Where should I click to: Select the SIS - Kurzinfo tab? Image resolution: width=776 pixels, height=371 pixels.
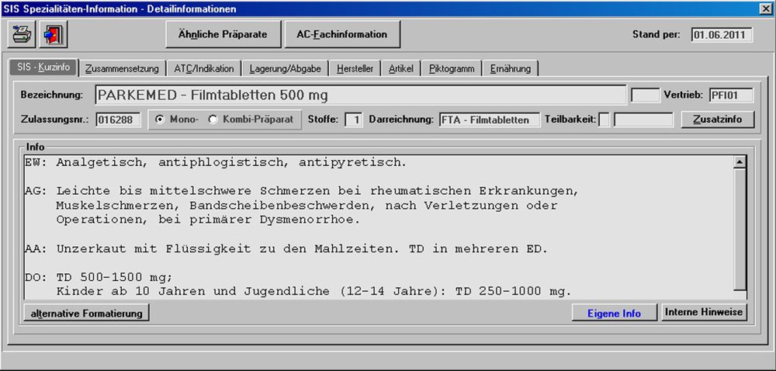click(43, 68)
